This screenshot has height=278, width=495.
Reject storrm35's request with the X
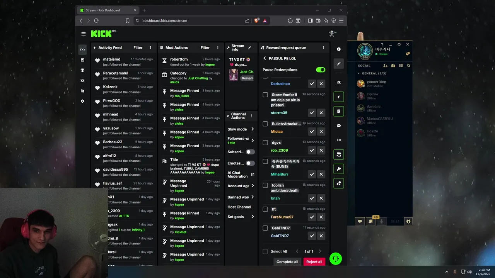[321, 113]
